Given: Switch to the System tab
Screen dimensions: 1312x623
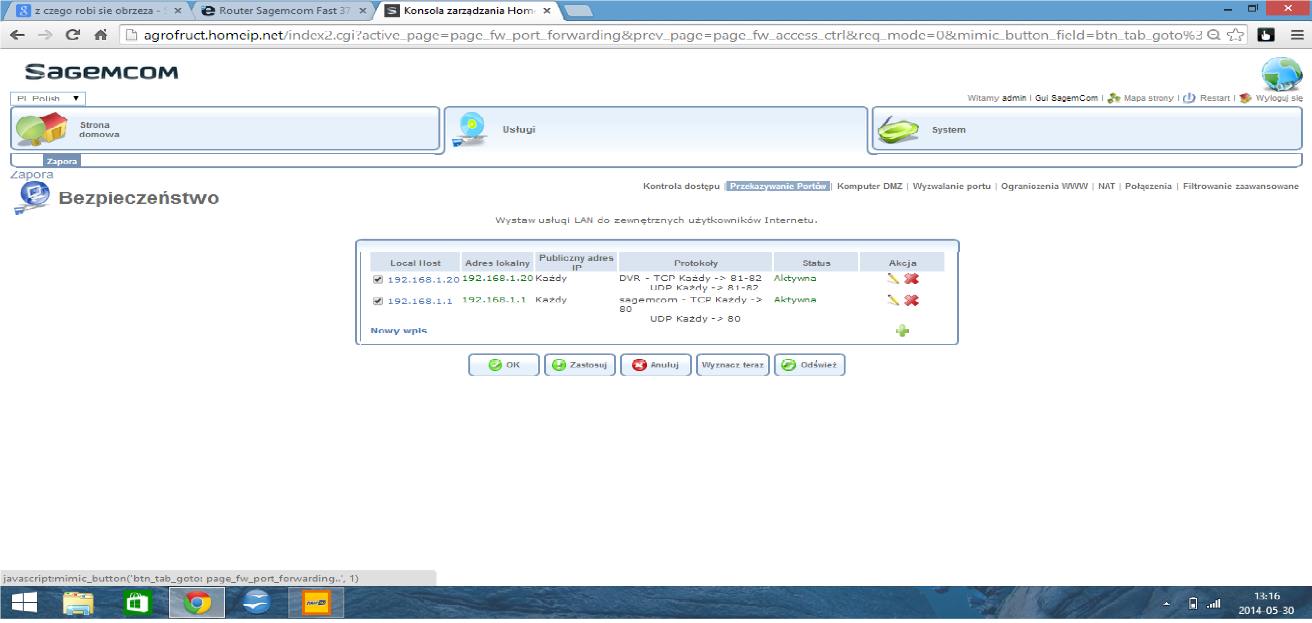Looking at the screenshot, I should pyautogui.click(x=948, y=129).
